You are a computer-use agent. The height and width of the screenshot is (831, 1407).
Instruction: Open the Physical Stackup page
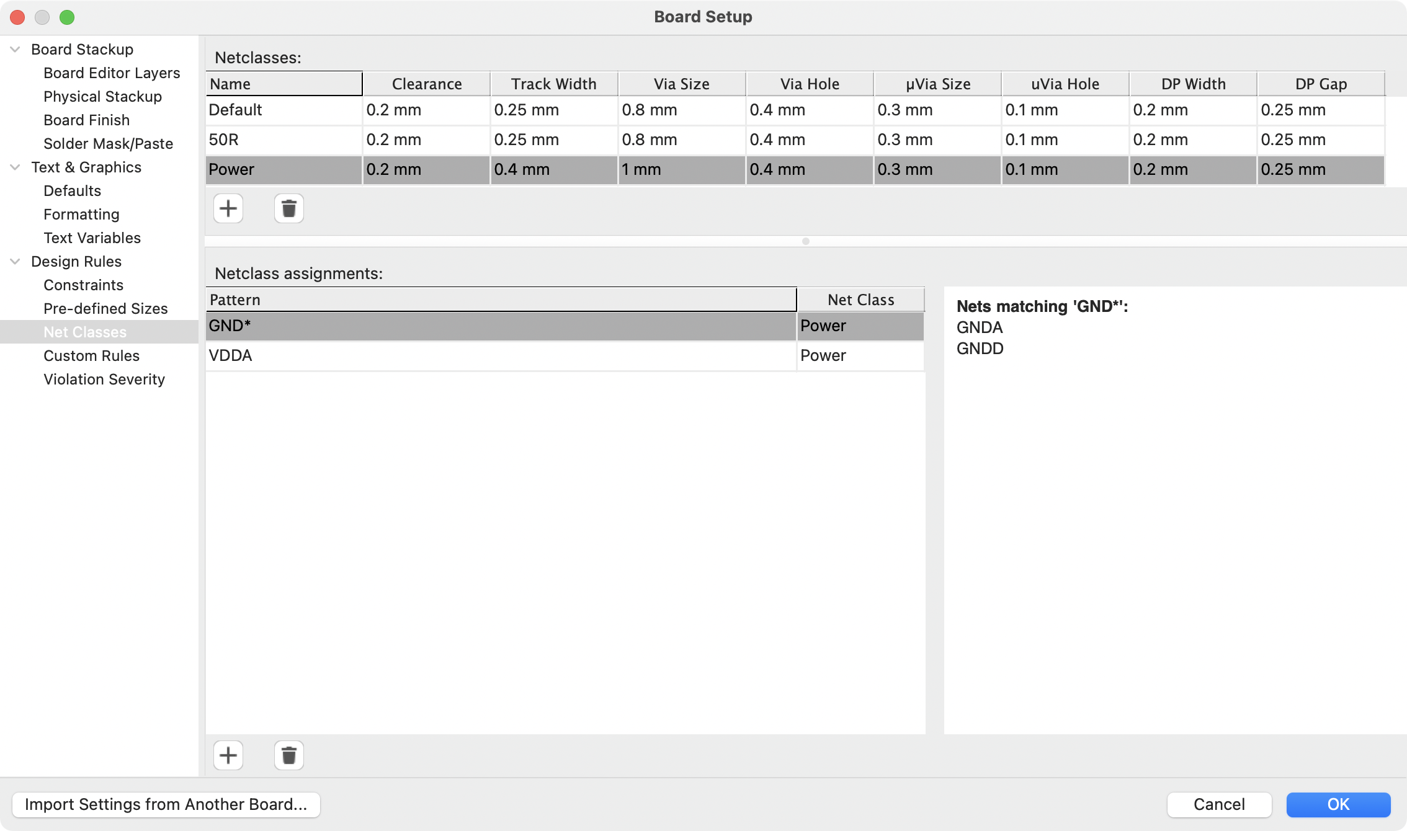click(102, 97)
